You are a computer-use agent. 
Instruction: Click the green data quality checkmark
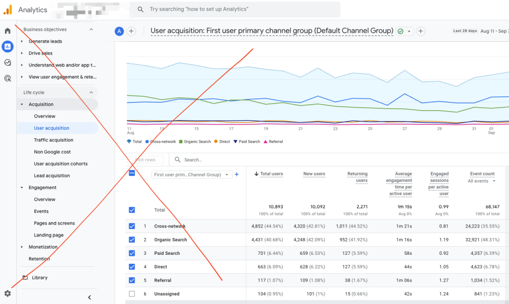(400, 31)
